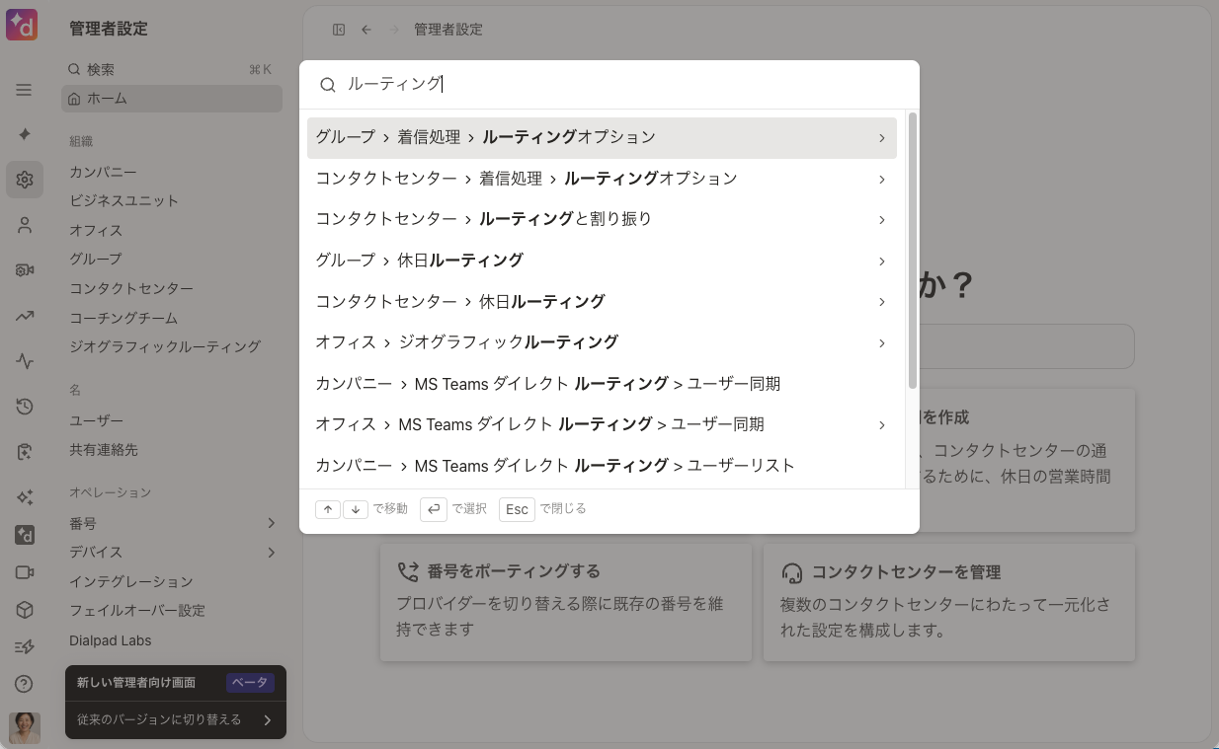Open the admin settings gear icon
Image resolution: width=1219 pixels, height=749 pixels.
(x=24, y=180)
